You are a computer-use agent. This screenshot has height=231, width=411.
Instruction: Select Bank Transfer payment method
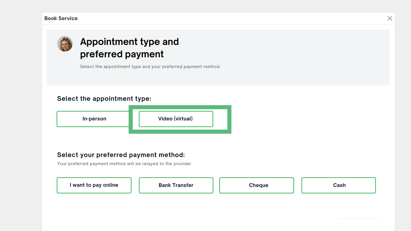click(x=176, y=185)
